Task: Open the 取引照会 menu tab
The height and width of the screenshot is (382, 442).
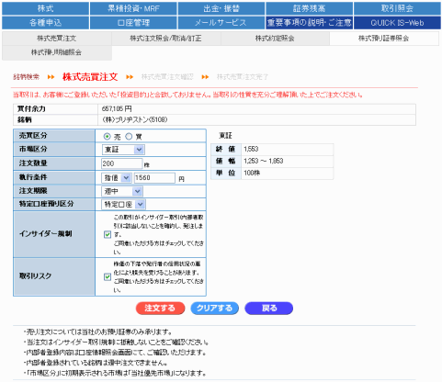Action: (397, 8)
